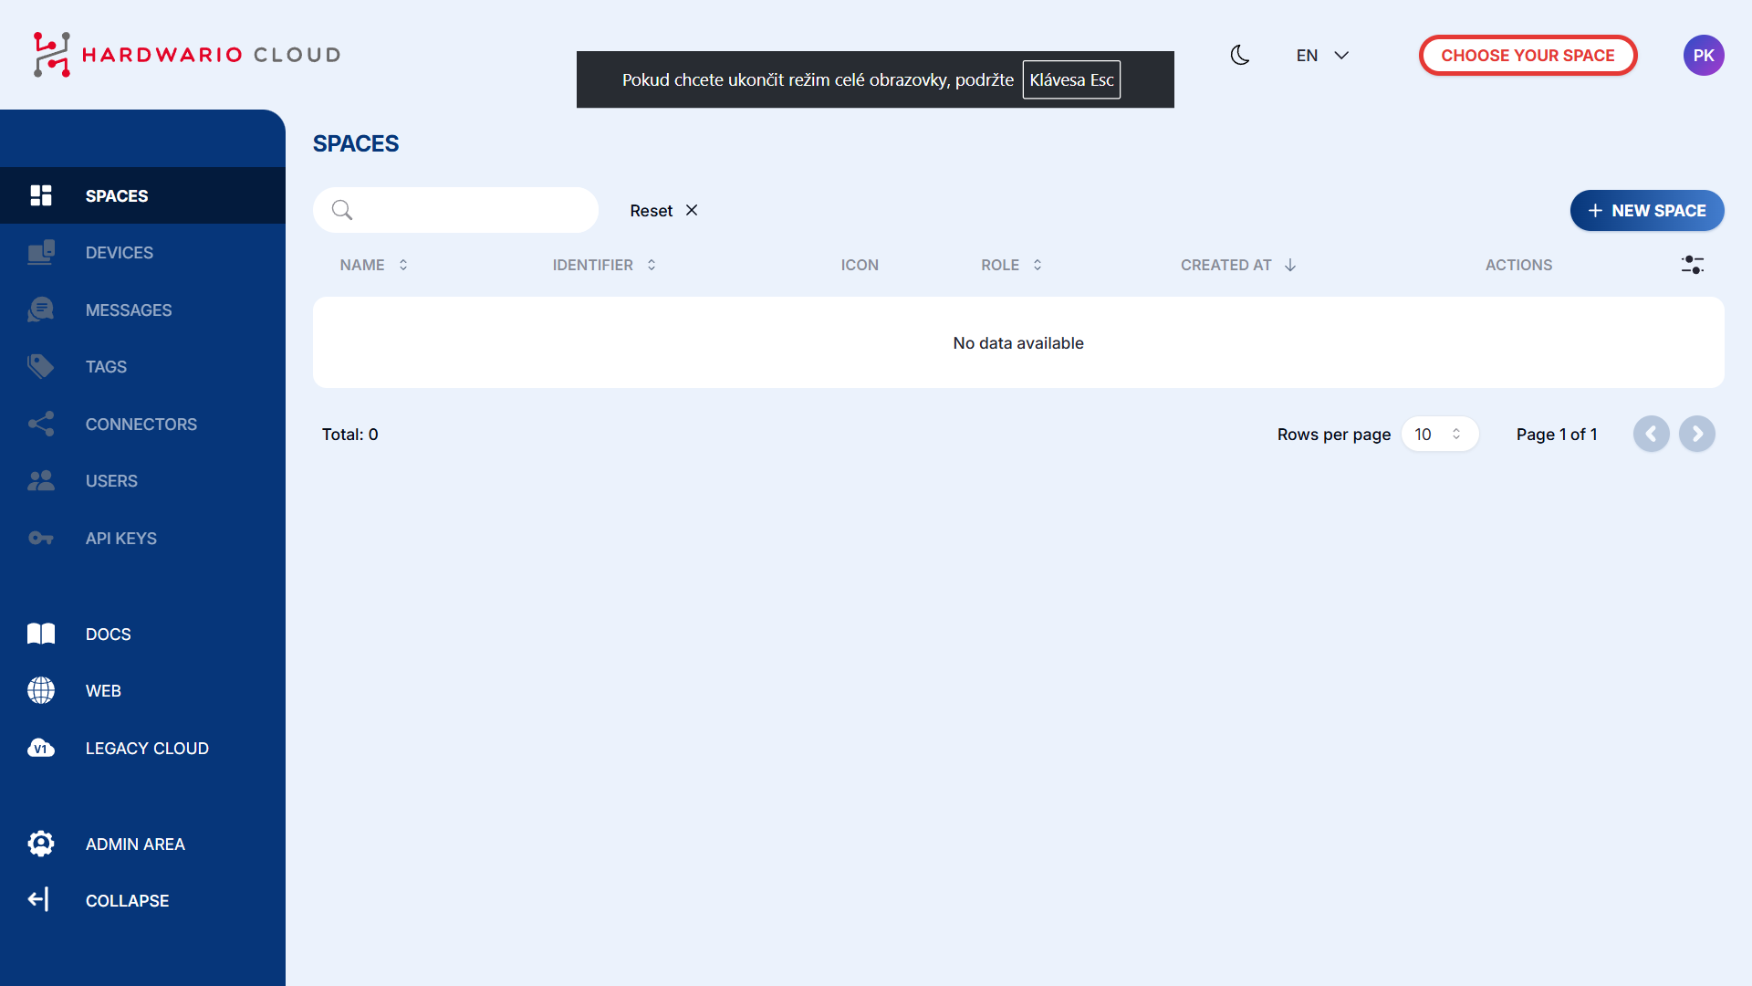Screen dimensions: 1752x986
Task: Click the search magnifier icon
Action: pyautogui.click(x=342, y=210)
